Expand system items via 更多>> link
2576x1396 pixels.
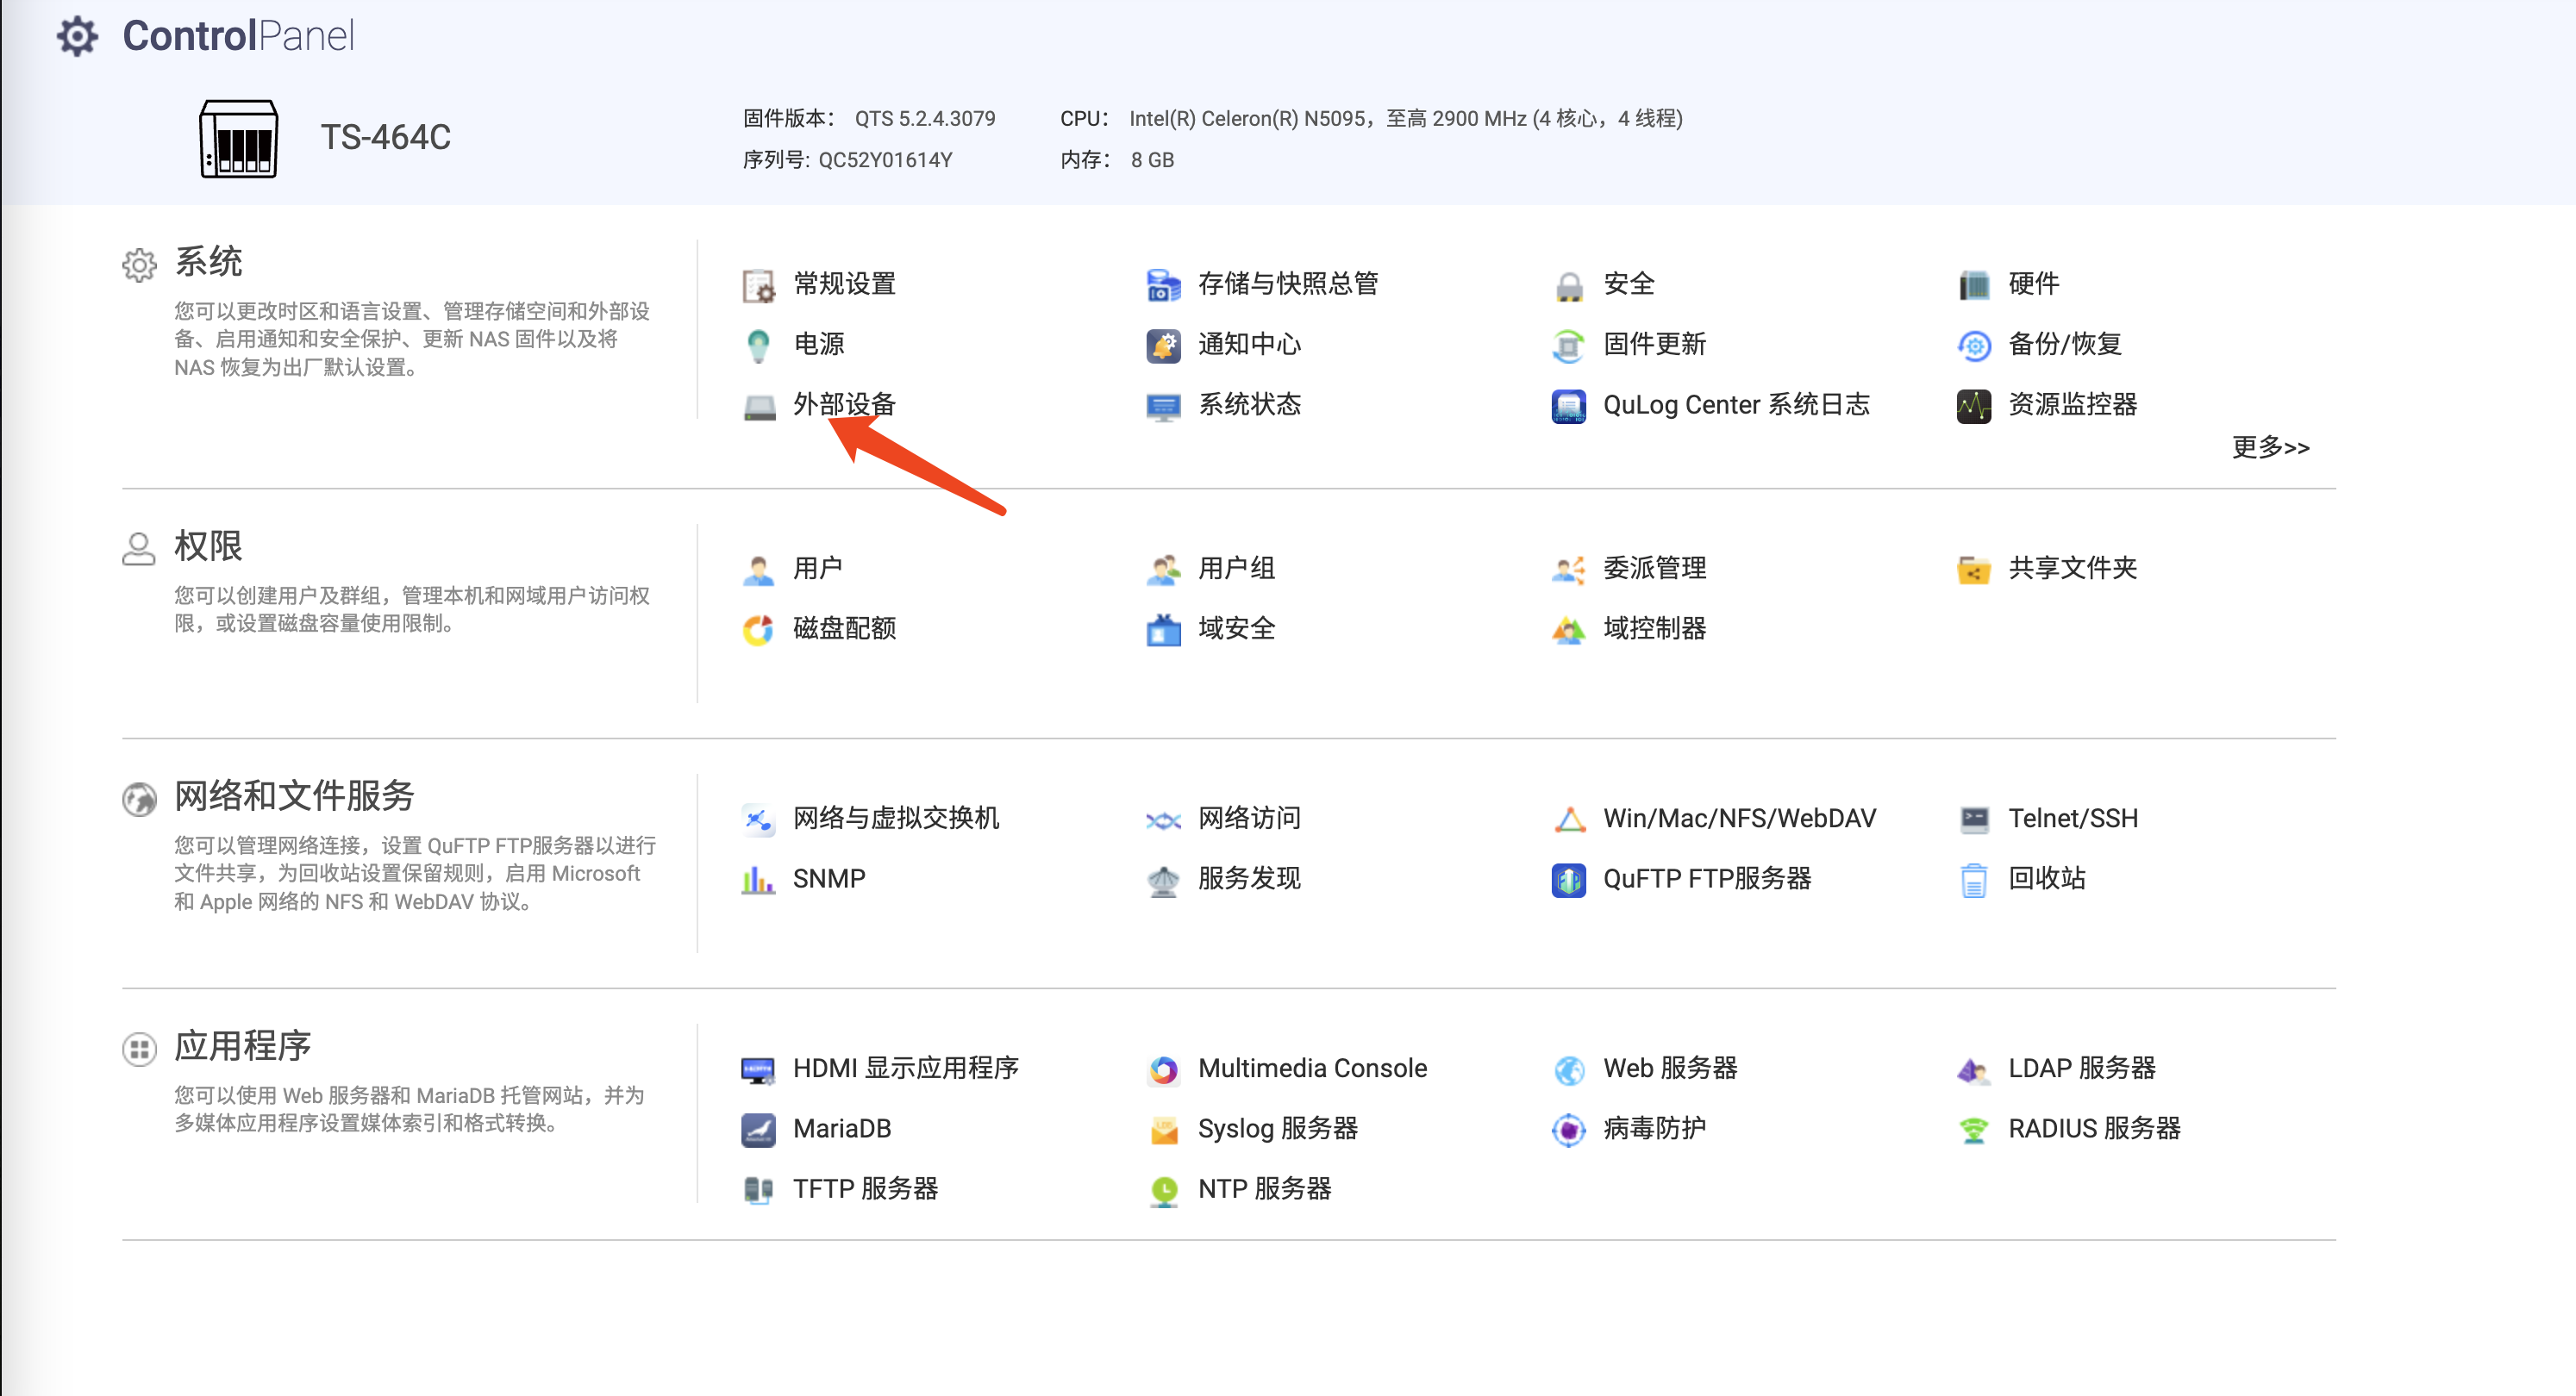click(2270, 446)
